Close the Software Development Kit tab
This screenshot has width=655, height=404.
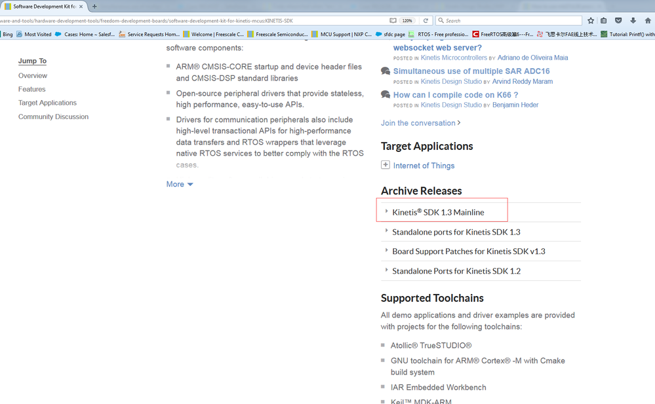[x=81, y=7]
